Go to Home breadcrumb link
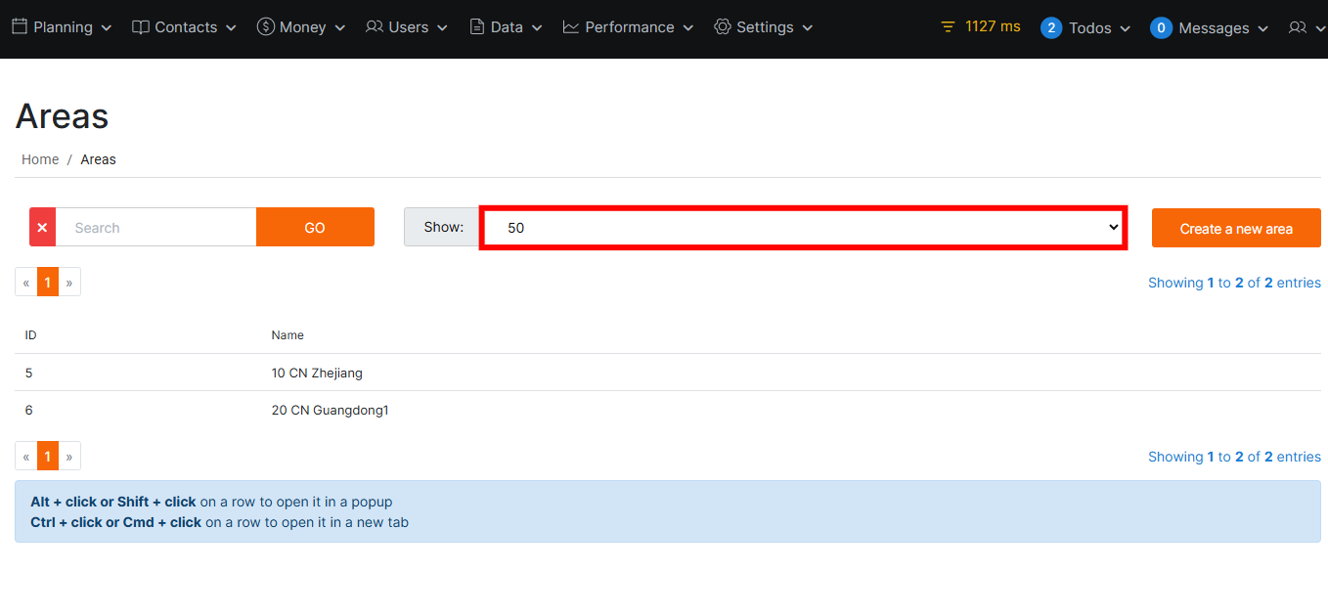 pos(40,159)
